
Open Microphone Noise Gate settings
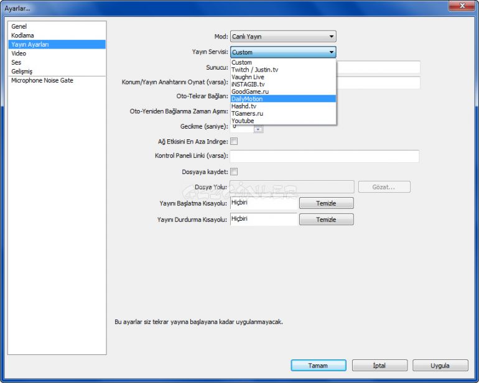click(57, 80)
